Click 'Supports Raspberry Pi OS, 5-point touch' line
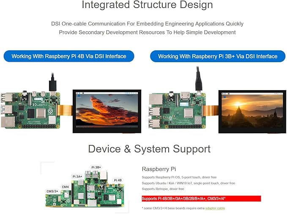Image resolution: width=287 pixels, height=214 pixels. (179, 177)
